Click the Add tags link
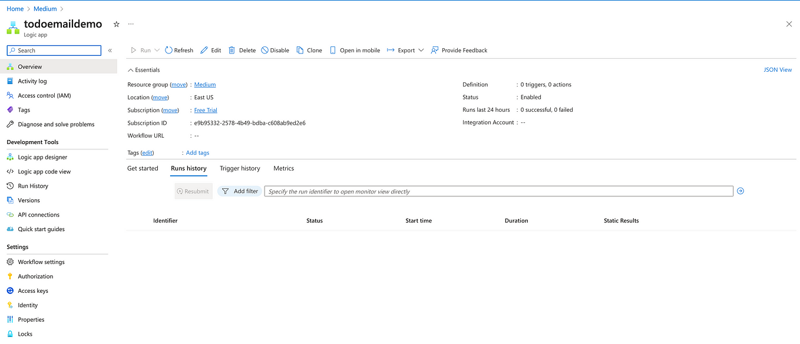 197,153
